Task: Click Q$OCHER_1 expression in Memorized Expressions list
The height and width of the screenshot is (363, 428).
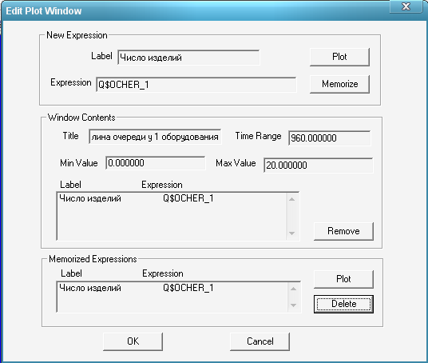Action: click(x=188, y=288)
